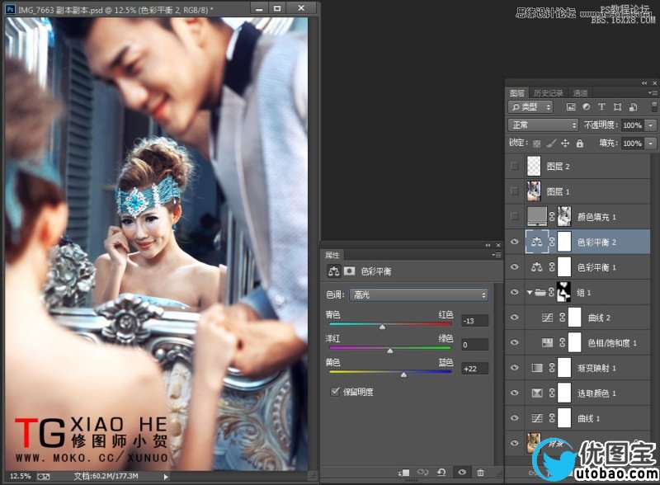The image size is (660, 485).
Task: Hide the 色彩平衡 1 layer
Action: coord(514,267)
